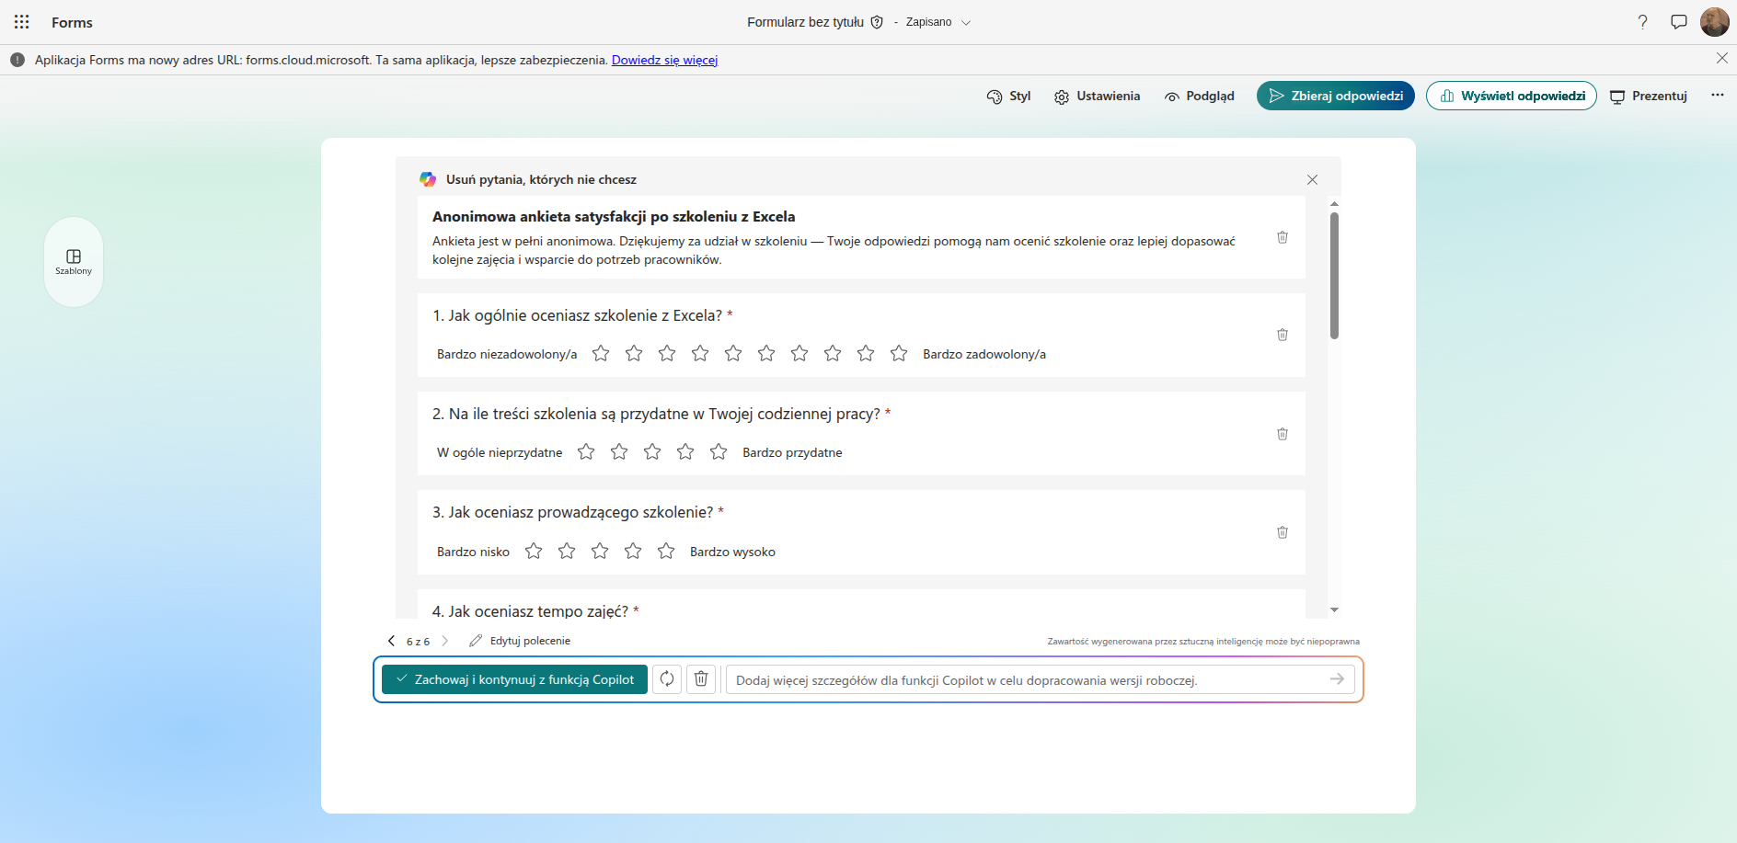
Task: Click the Copilot logo in review panel
Action: (x=428, y=179)
